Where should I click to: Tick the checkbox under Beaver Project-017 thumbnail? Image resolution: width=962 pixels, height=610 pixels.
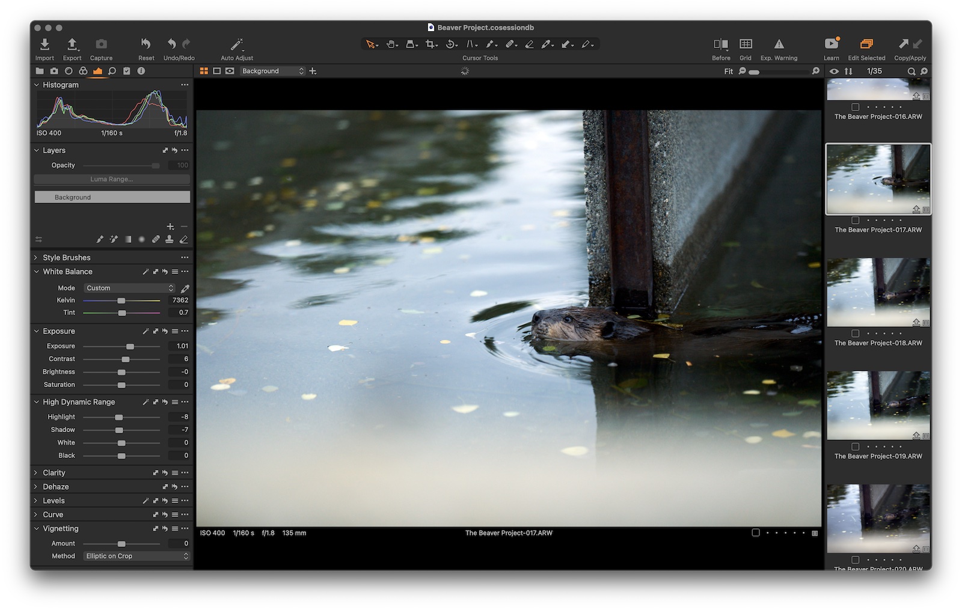click(x=856, y=221)
